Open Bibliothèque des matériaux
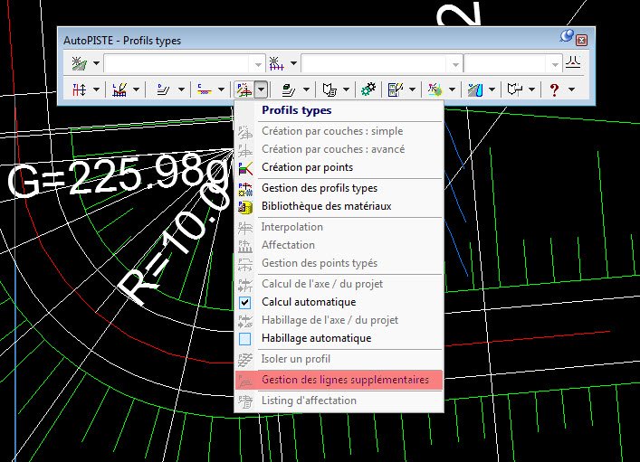Image resolution: width=640 pixels, height=462 pixels. pyautogui.click(x=339, y=206)
